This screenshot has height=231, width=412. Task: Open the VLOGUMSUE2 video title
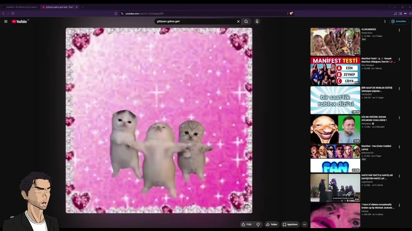(x=369, y=30)
